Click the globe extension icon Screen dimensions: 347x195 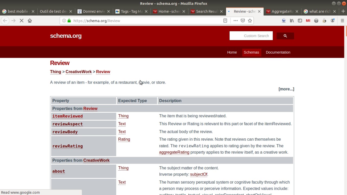point(284,21)
